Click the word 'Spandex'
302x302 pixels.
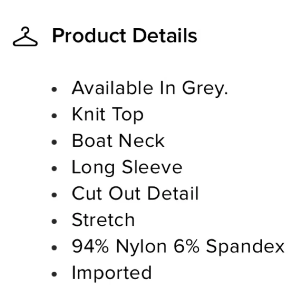click(245, 246)
